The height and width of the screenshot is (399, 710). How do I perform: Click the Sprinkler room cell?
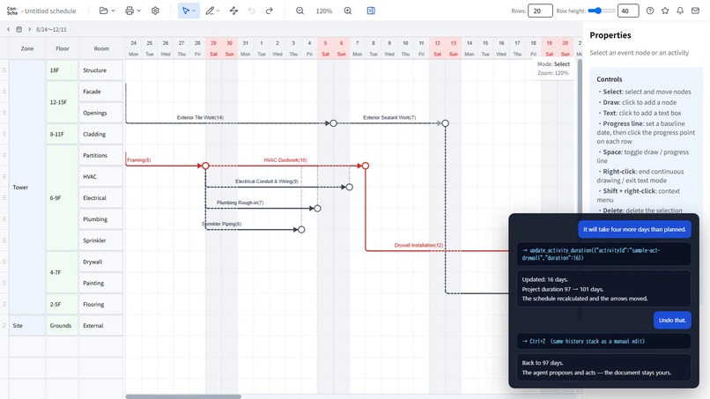(101, 240)
